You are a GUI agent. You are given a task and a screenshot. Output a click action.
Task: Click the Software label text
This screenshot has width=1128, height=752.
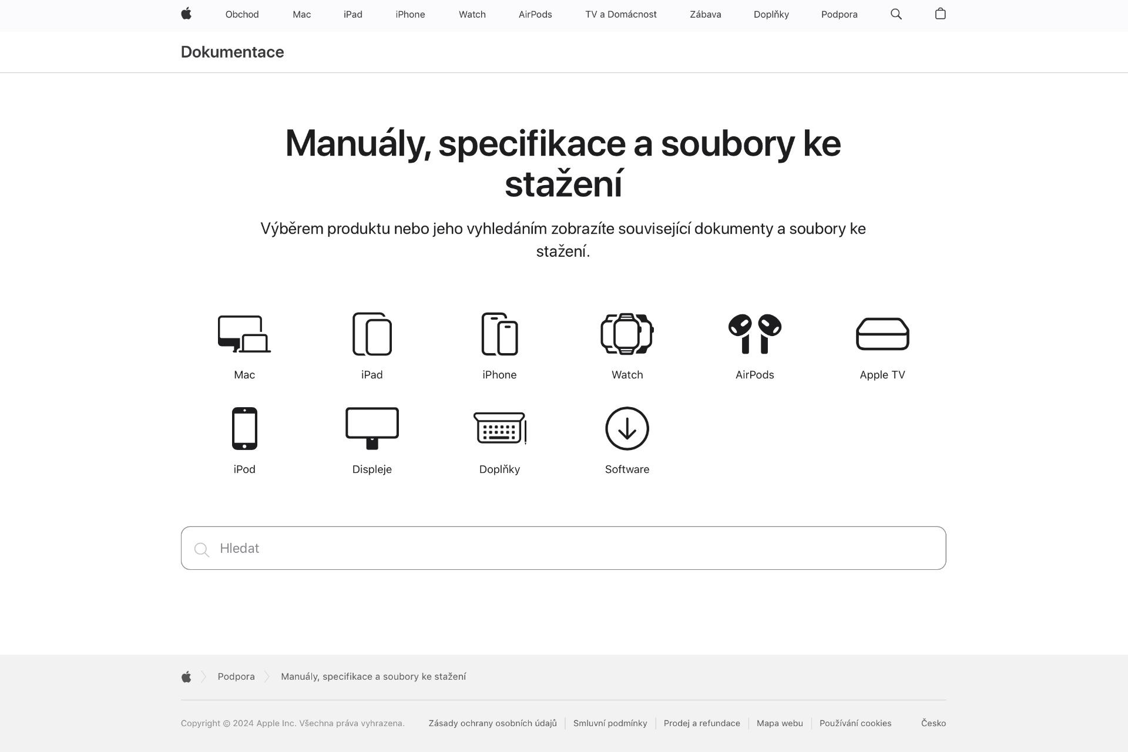pyautogui.click(x=627, y=469)
